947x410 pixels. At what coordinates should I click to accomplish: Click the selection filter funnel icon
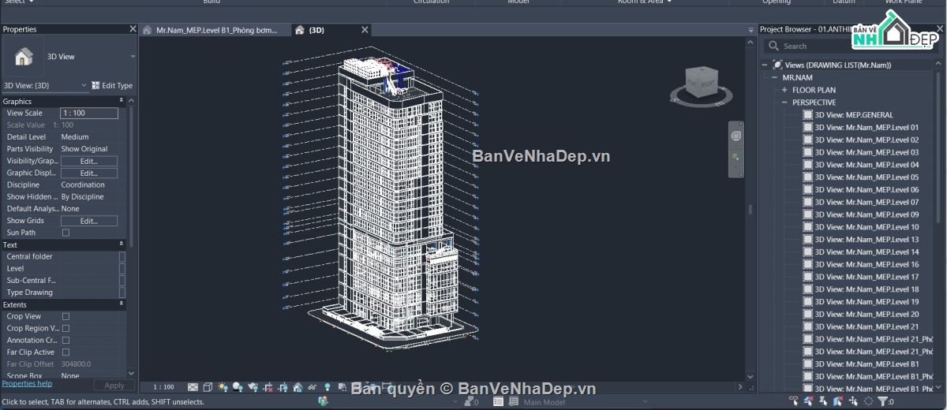882,402
